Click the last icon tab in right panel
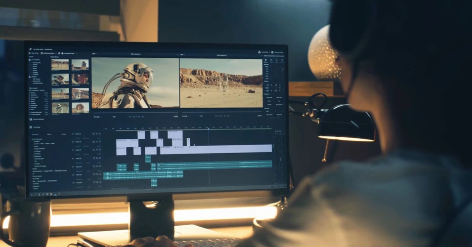Image resolution: width=472 pixels, height=247 pixels. pyautogui.click(x=282, y=60)
